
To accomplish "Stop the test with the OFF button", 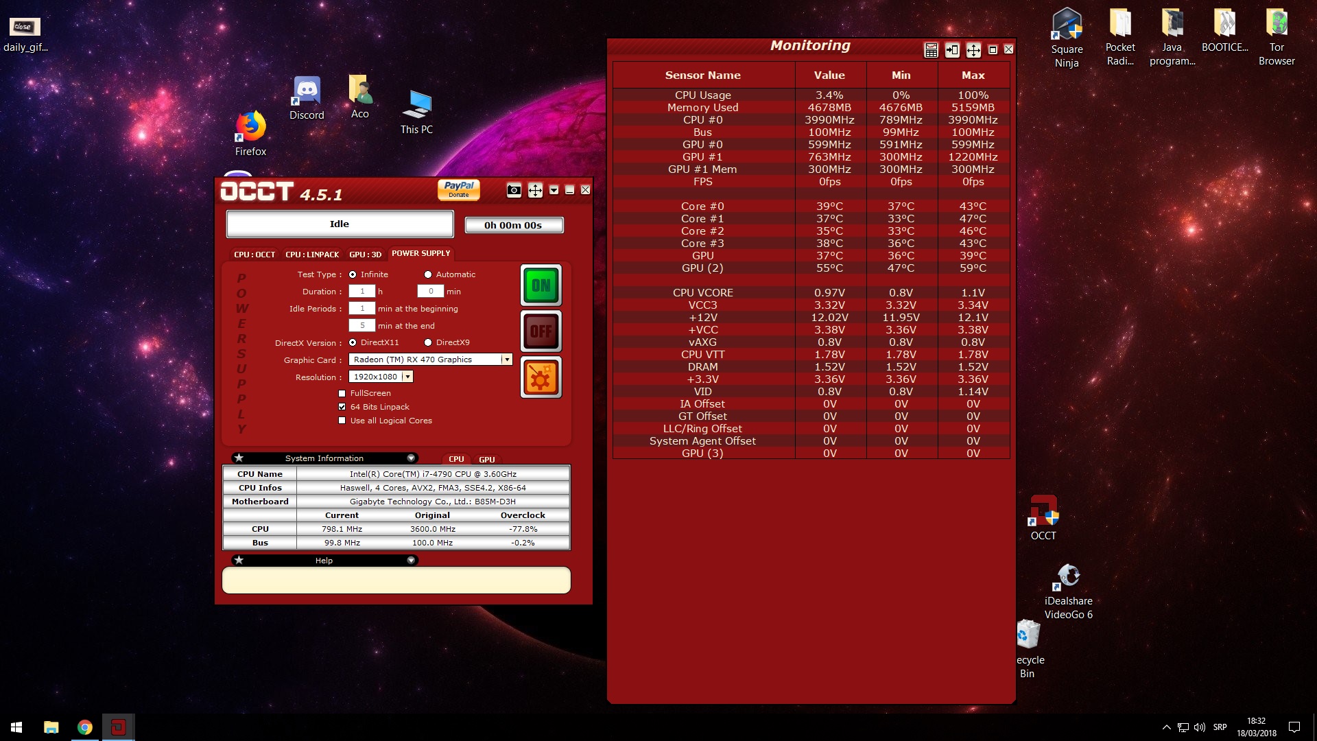I will 541,331.
